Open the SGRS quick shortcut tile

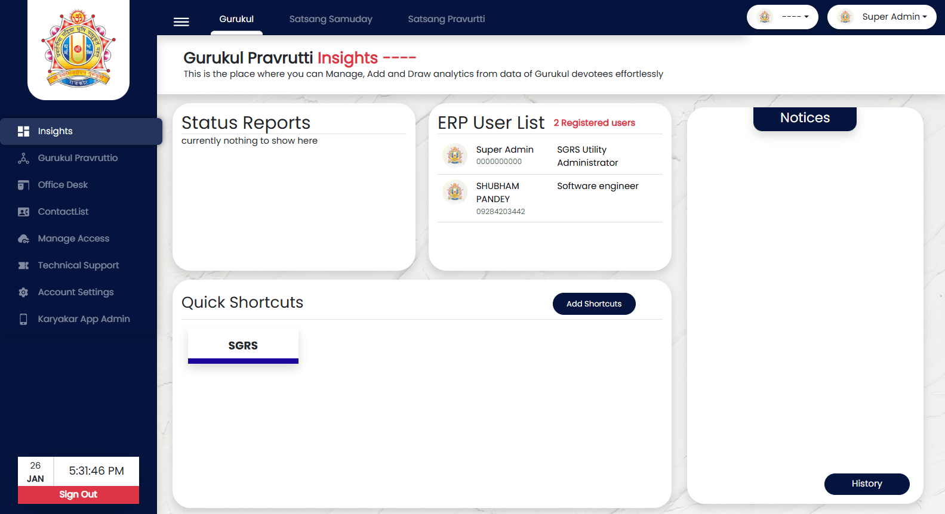[243, 346]
